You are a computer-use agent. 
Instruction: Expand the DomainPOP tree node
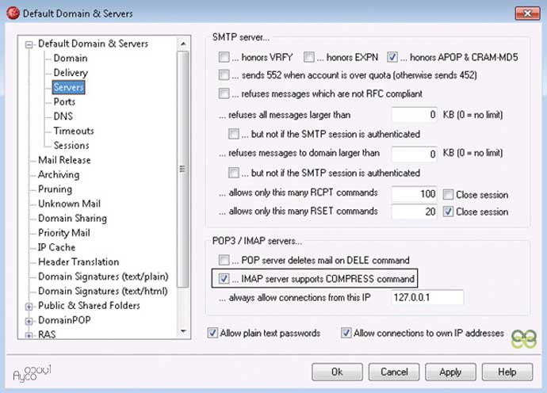29,320
